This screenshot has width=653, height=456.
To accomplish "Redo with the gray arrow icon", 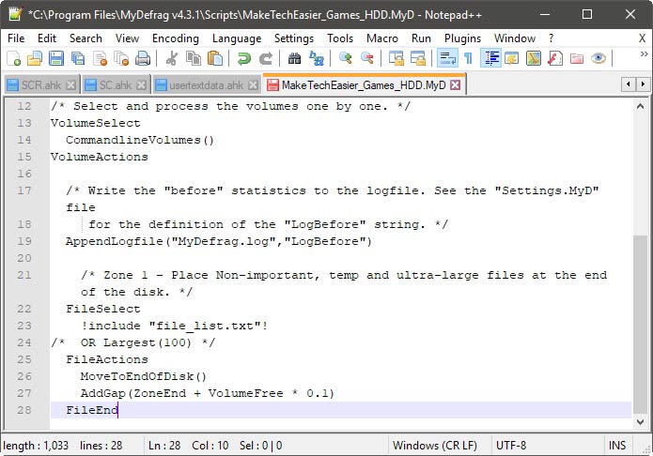I will 265,59.
